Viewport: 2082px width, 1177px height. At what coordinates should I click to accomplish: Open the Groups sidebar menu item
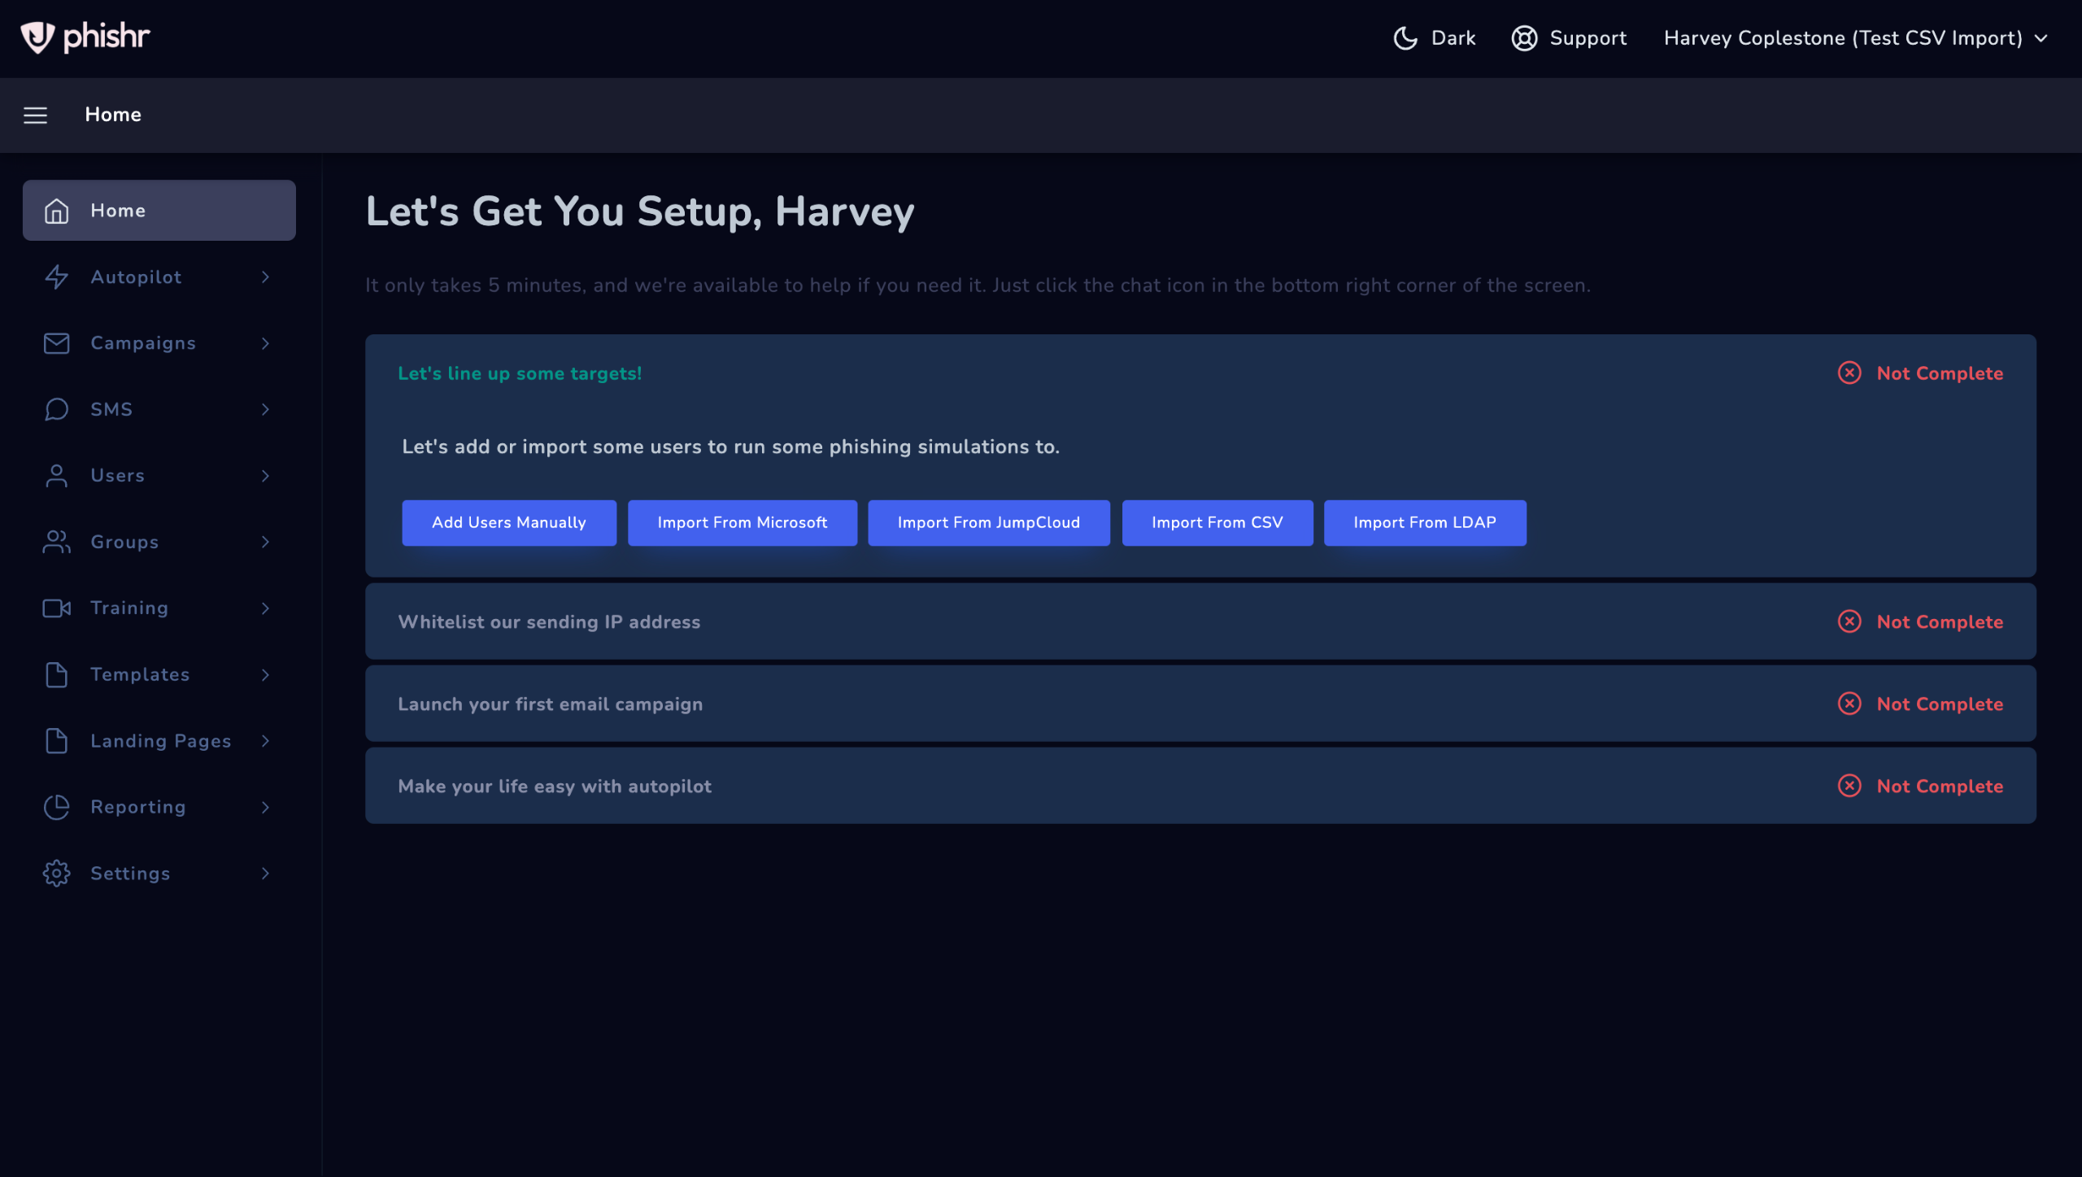click(124, 543)
